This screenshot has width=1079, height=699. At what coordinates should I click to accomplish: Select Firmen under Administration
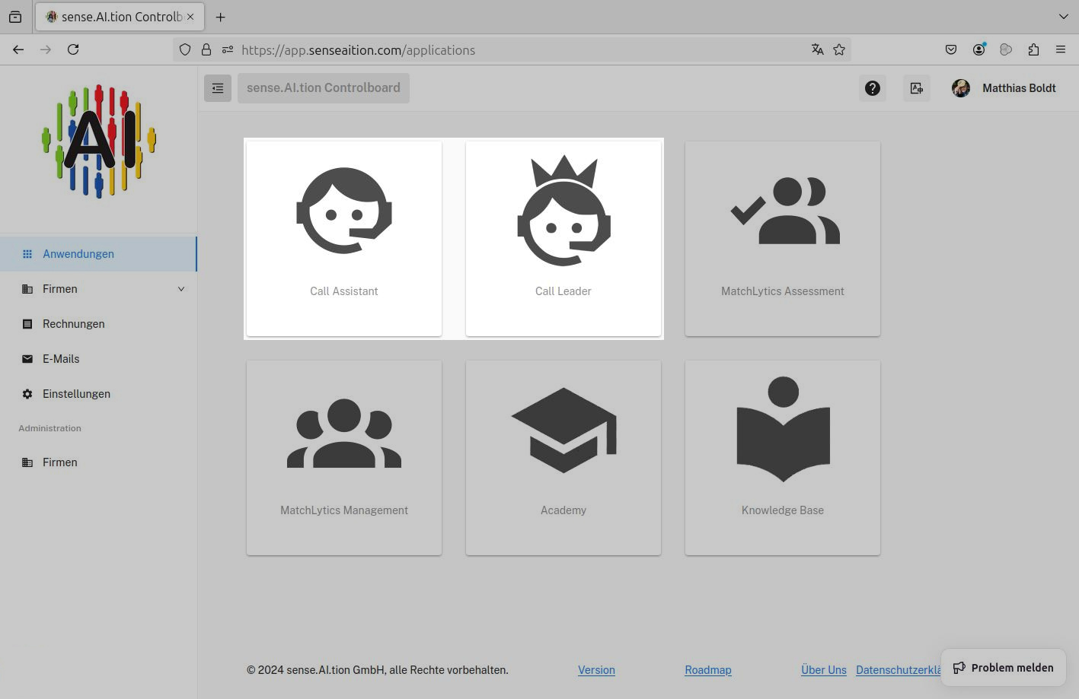pyautogui.click(x=98, y=462)
